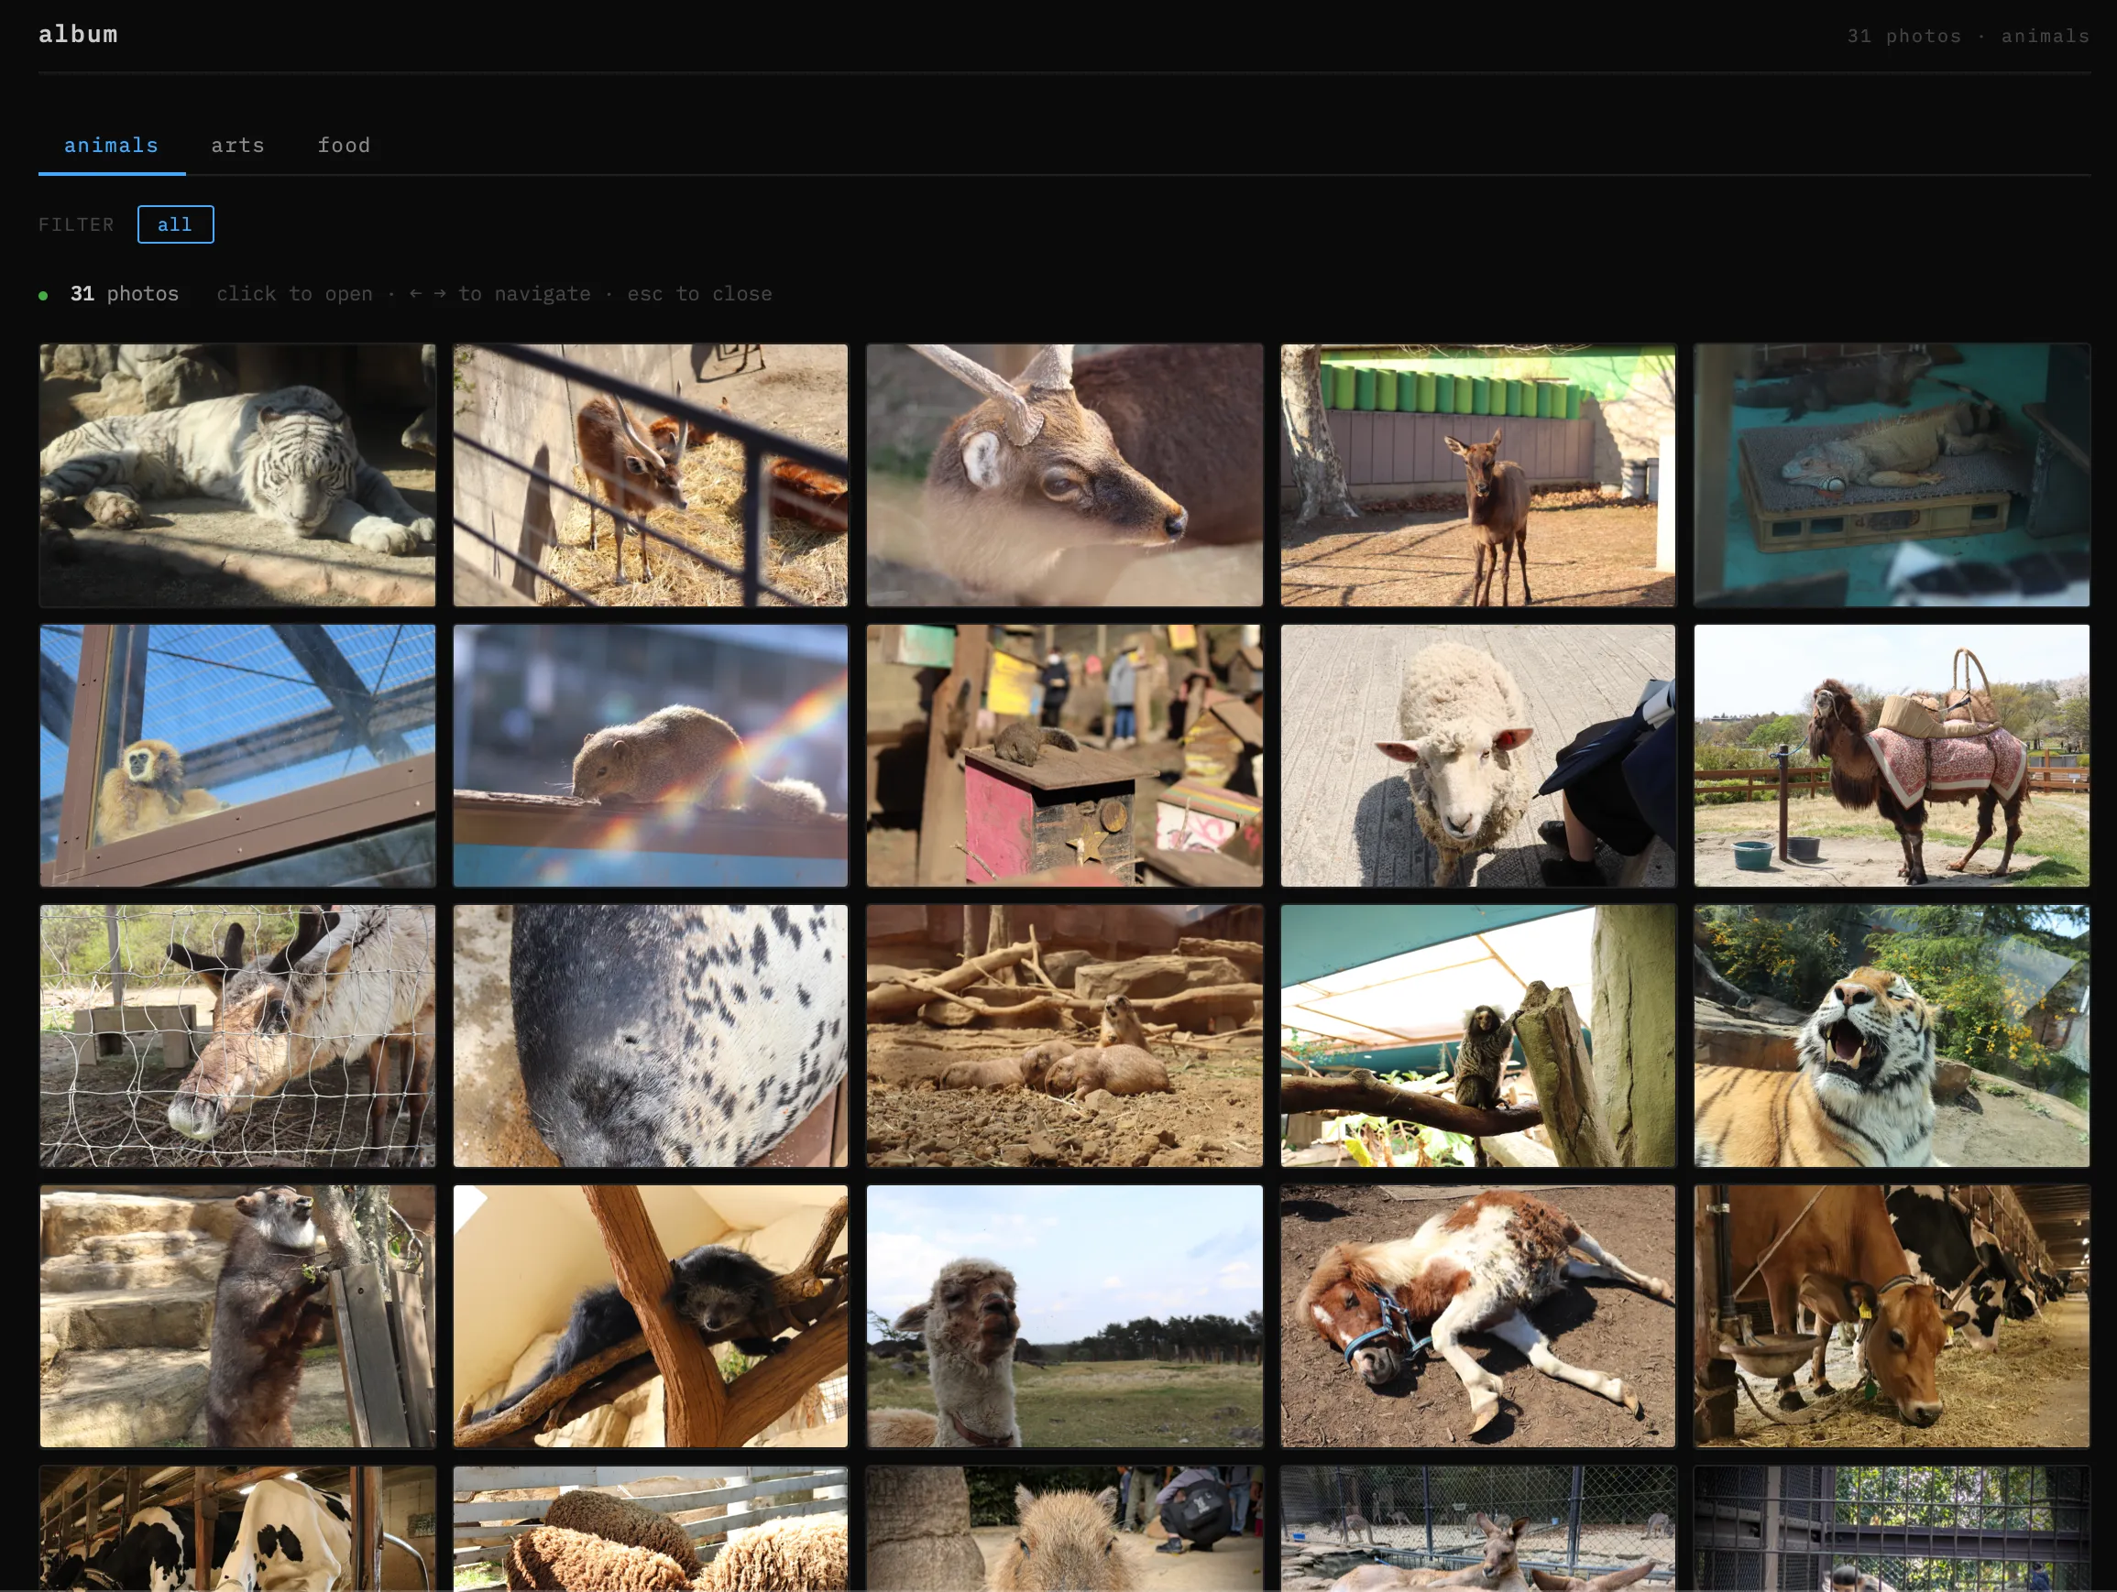Switch to the arts tab
Viewport: 2117px width, 1592px height.
click(x=237, y=146)
